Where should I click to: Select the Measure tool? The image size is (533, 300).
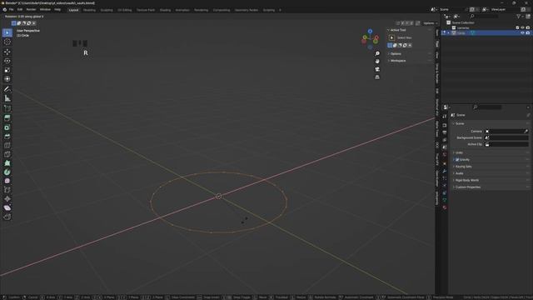[7, 98]
